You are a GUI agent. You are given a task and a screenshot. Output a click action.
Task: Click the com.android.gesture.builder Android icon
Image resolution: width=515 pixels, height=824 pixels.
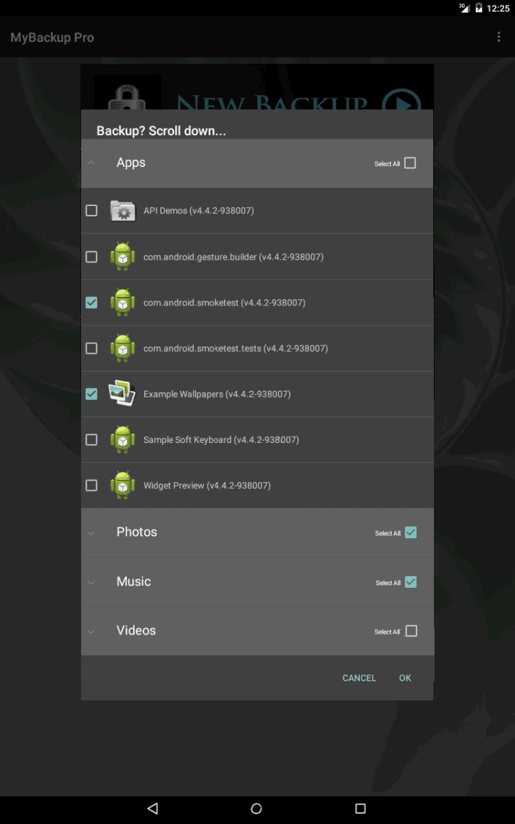pos(123,257)
